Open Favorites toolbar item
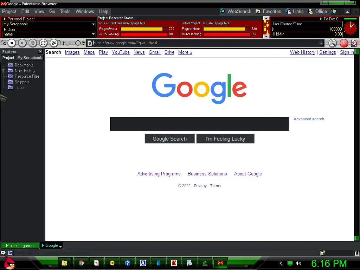Viewport: 360px width, 270px height. click(268, 11)
